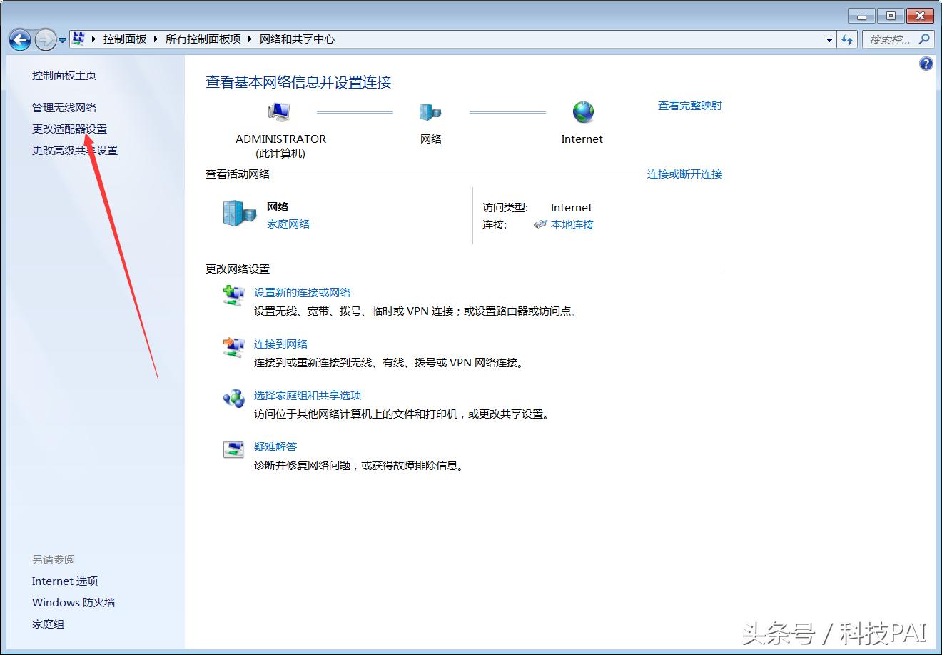Click the 设置新的连接或网络 adapter icon
The height and width of the screenshot is (655, 942).
tap(233, 296)
